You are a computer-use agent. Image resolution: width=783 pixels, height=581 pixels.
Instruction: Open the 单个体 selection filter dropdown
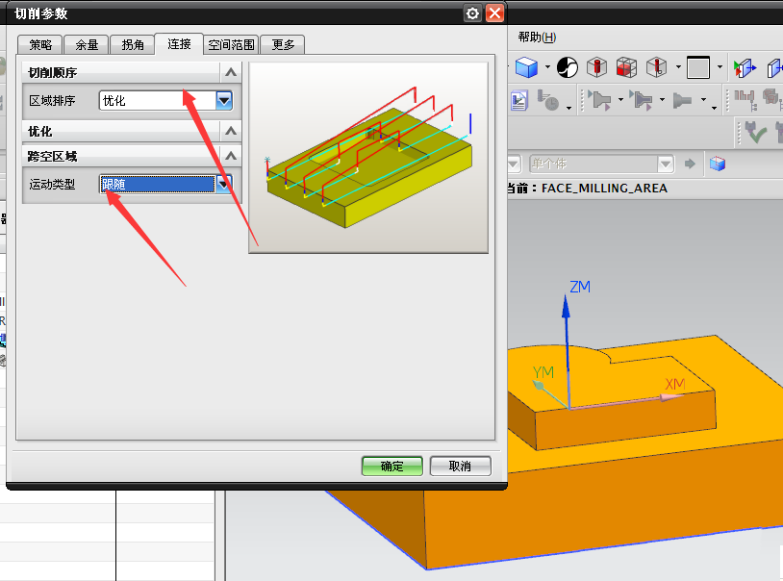[x=665, y=164]
